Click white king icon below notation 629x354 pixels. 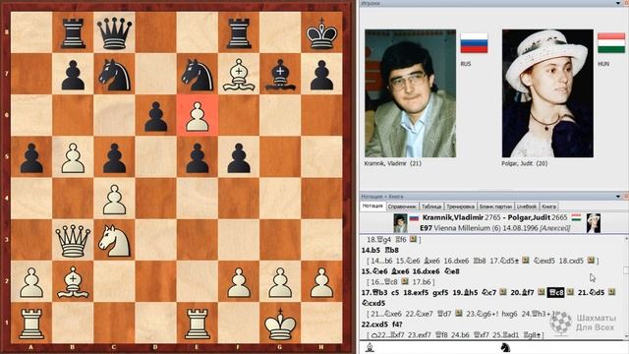pos(370,347)
